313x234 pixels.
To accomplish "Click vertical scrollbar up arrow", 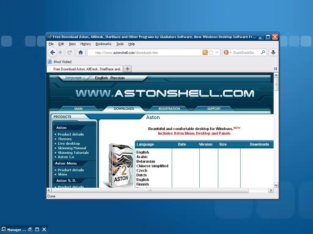I will click(276, 75).
